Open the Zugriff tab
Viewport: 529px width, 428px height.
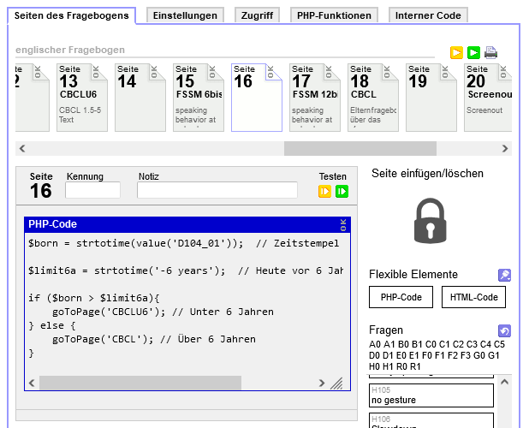(257, 15)
